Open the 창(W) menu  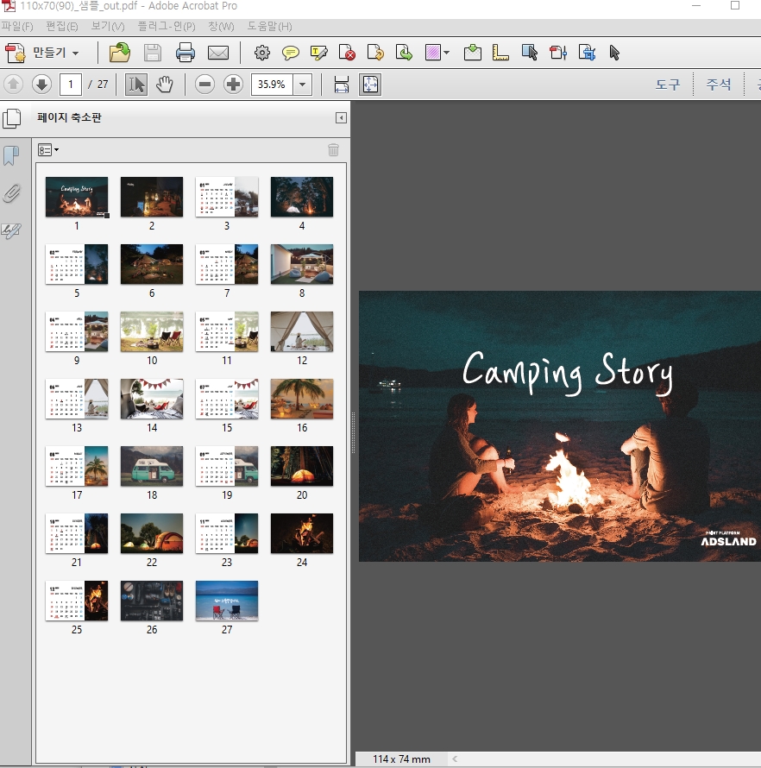(x=221, y=27)
